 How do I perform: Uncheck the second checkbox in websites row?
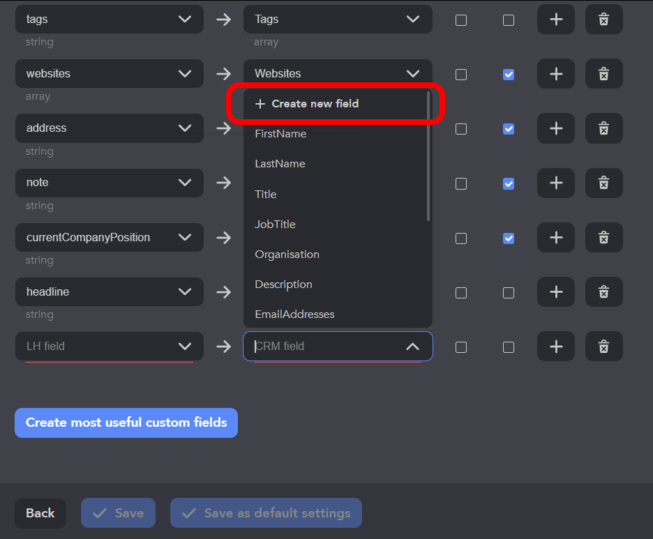tap(509, 75)
